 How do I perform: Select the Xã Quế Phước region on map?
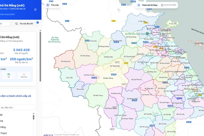(136, 79)
